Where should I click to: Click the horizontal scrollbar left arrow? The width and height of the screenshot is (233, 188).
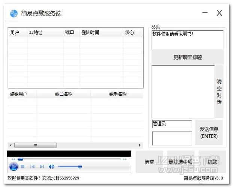[x=11, y=145]
